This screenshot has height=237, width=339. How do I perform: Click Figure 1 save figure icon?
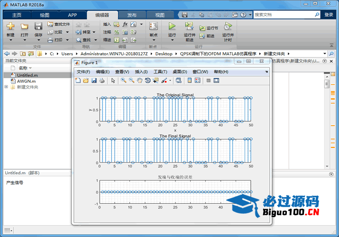pyautogui.click(x=94, y=81)
